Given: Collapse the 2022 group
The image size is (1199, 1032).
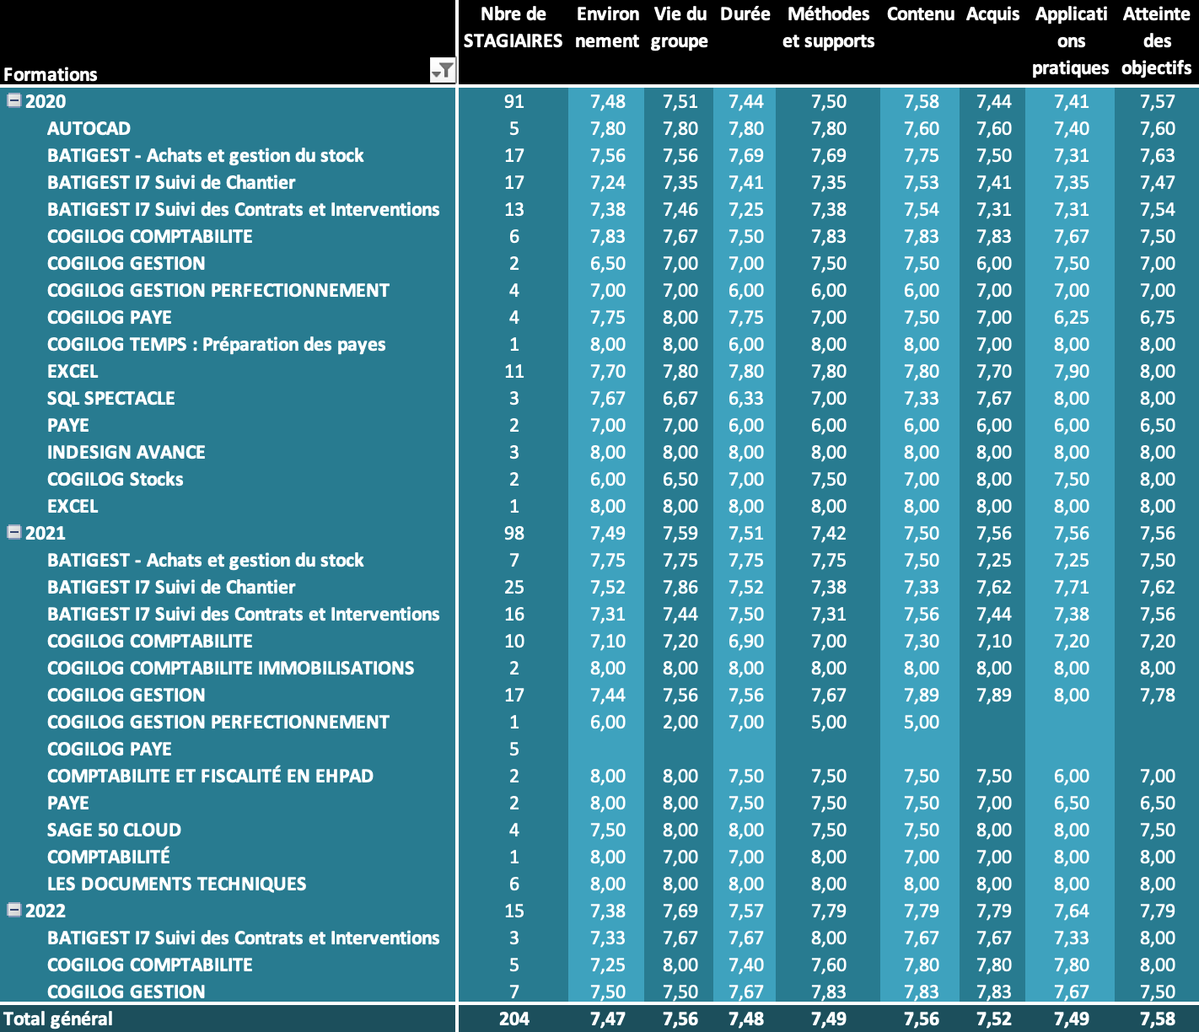Looking at the screenshot, I should (x=13, y=910).
